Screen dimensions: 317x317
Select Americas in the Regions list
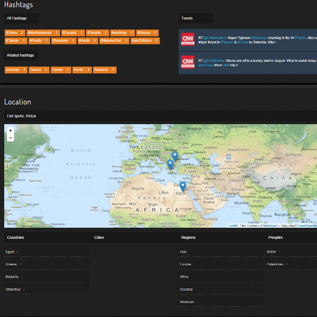click(x=221, y=302)
